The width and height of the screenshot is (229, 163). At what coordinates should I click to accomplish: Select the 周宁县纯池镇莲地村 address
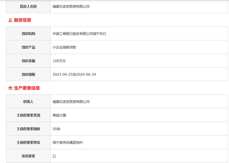coord(68,142)
